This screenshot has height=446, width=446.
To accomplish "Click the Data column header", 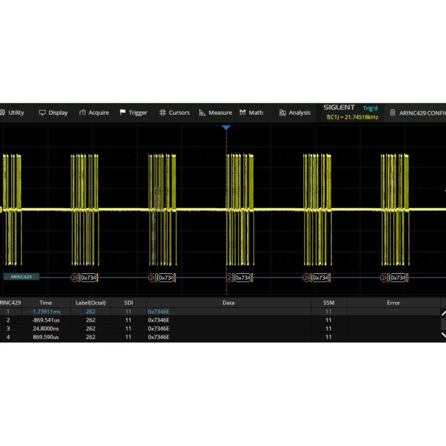I will pos(228,303).
